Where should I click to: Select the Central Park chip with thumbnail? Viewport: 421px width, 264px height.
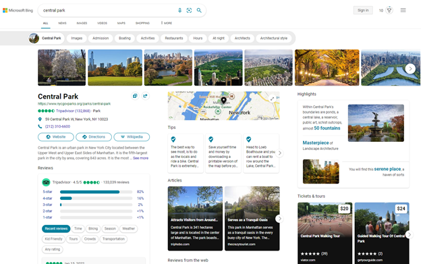(x=46, y=38)
